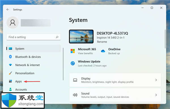Open Network & internet settings
The width and height of the screenshot is (170, 109).
(33, 65)
